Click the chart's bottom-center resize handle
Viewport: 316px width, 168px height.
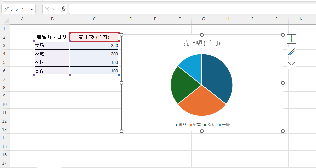pyautogui.click(x=202, y=131)
